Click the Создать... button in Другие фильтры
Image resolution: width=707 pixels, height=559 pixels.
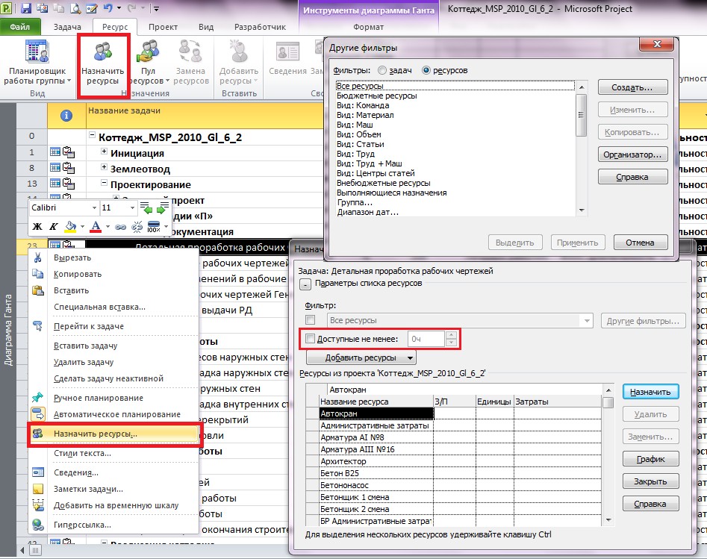pyautogui.click(x=632, y=87)
